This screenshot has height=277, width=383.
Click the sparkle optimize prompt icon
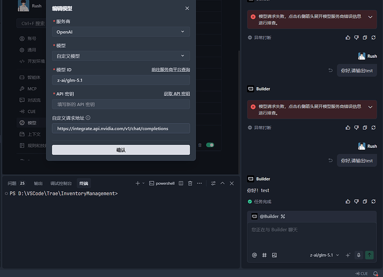click(348, 255)
